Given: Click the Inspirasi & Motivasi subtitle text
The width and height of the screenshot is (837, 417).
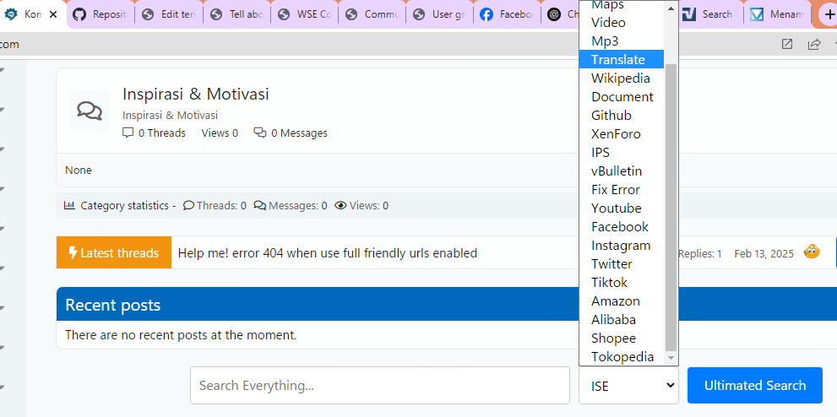Looking at the screenshot, I should pos(171,115).
